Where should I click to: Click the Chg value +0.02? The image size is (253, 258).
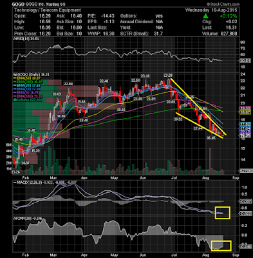tap(231, 22)
